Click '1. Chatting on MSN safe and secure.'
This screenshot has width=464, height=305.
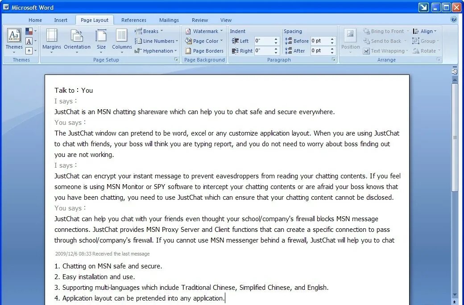coord(108,266)
